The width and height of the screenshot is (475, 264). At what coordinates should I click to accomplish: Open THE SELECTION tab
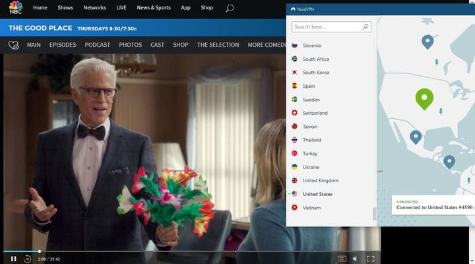coord(218,45)
